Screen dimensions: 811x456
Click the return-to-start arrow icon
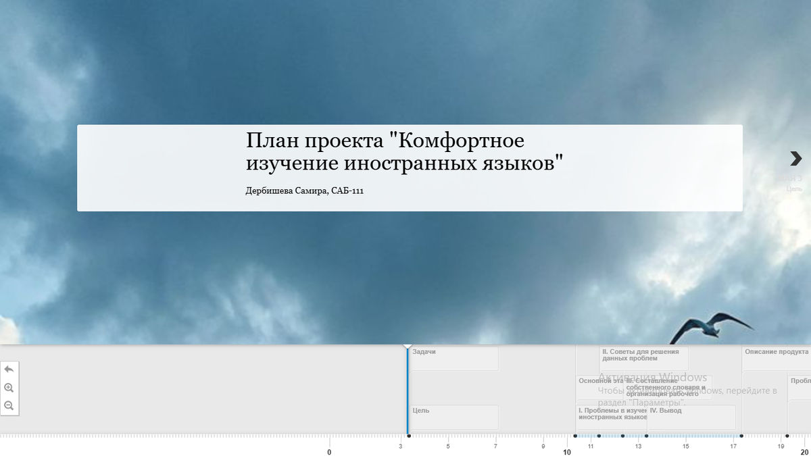pyautogui.click(x=9, y=369)
